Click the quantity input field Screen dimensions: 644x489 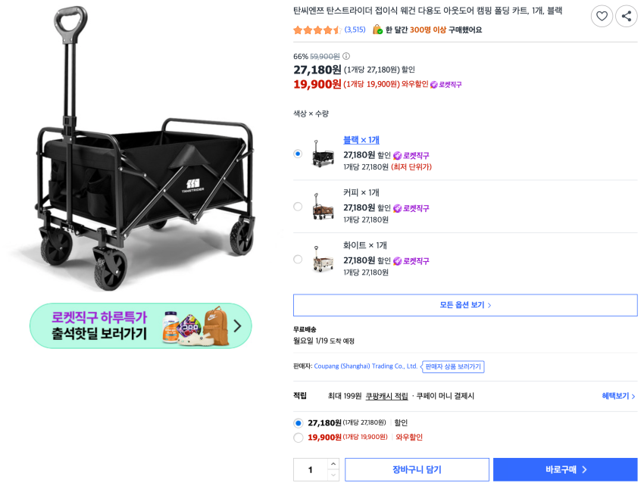pos(311,469)
